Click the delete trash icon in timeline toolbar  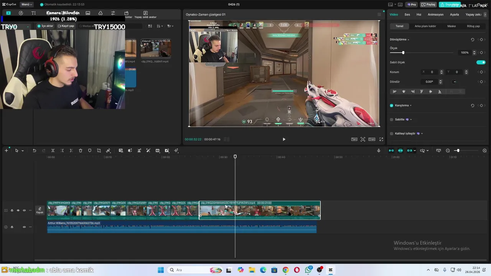click(81, 151)
